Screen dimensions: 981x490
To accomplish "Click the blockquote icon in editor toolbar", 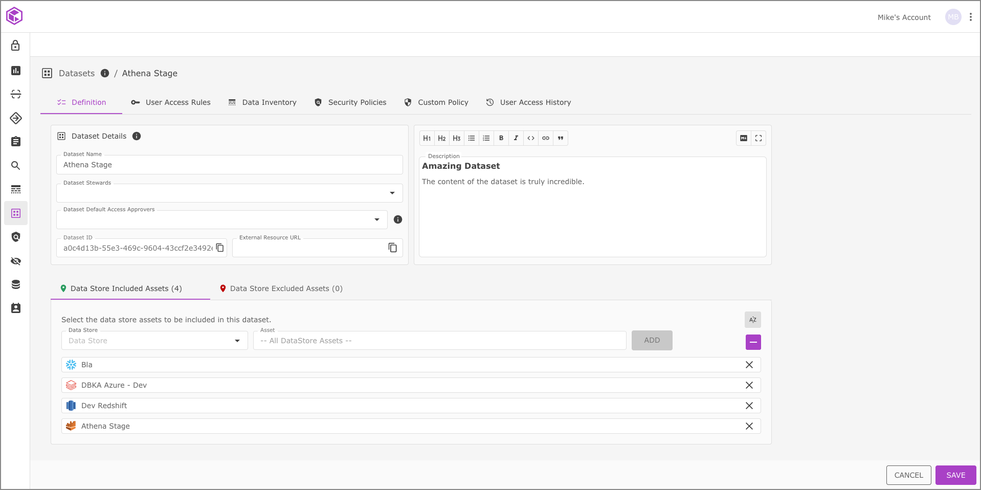I will click(x=561, y=138).
